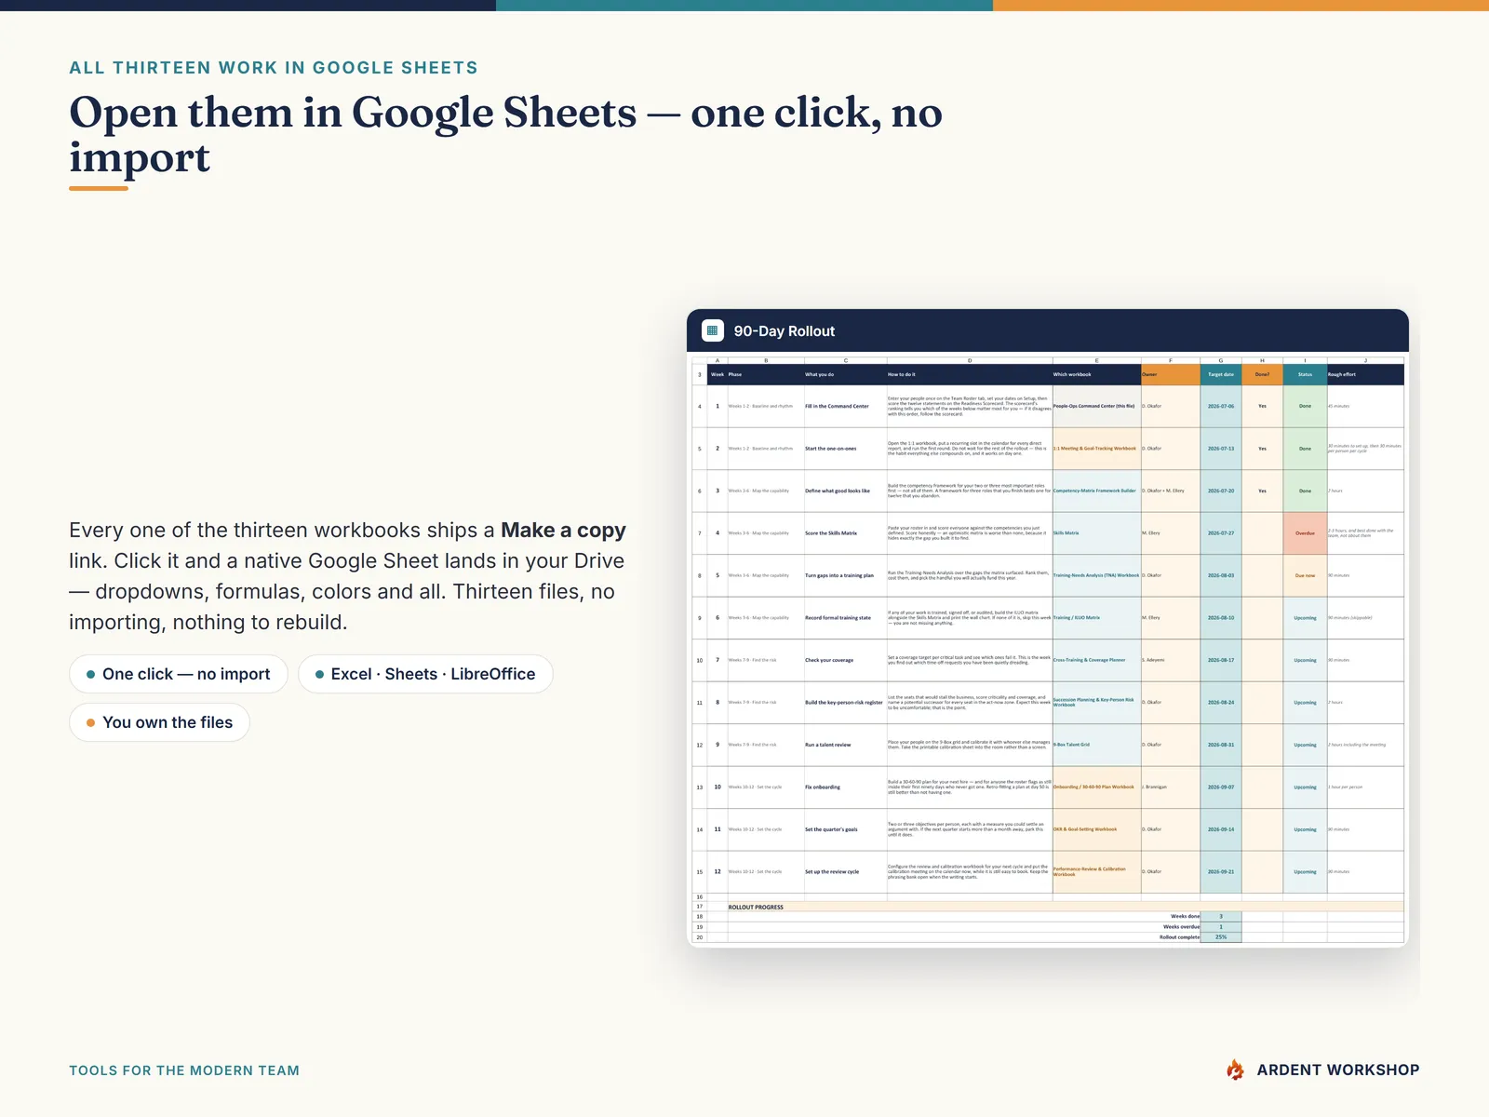Click the '1 hour per person' effort cell
The width and height of the screenshot is (1489, 1117).
(x=1365, y=787)
